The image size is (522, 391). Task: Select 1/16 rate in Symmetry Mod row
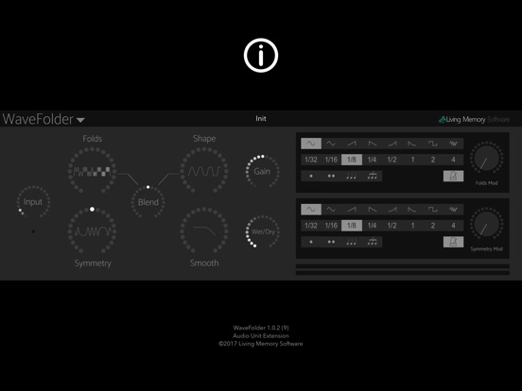[331, 226]
